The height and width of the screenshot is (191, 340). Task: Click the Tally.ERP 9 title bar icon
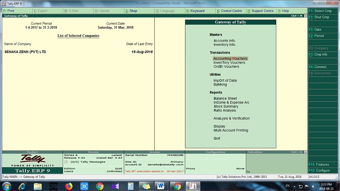(x=4, y=3)
